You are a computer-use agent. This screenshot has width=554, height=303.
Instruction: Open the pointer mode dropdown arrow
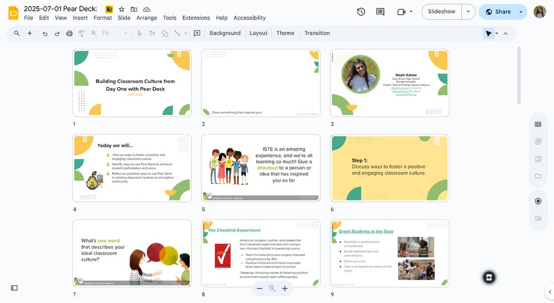click(x=496, y=34)
